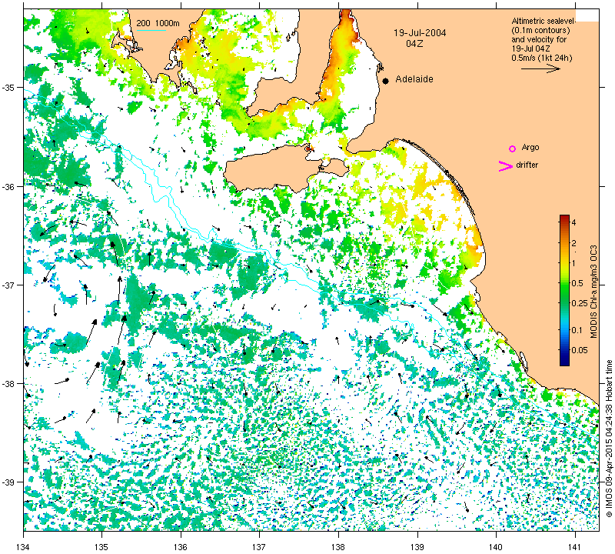Click the colorbar value '1'
615x554 pixels.
point(573,263)
